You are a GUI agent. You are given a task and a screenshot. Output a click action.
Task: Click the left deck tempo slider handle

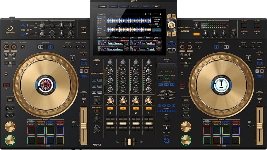[x=84, y=126]
